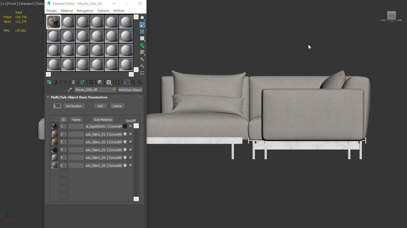This screenshot has height=228, width=407.
Task: Click the 3ds Max window logo icon
Action: (49, 3)
